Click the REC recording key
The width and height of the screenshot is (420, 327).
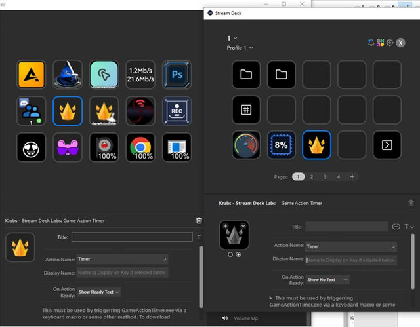pyautogui.click(x=177, y=111)
